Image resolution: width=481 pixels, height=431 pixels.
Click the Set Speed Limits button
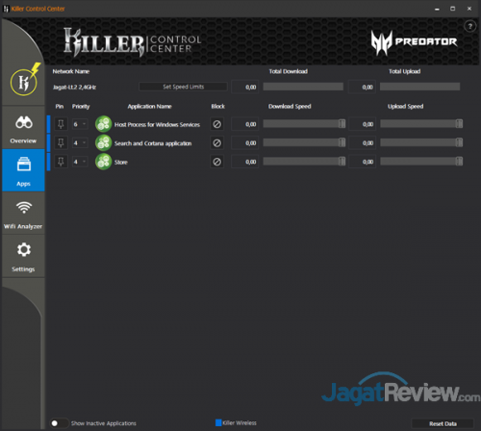point(183,87)
